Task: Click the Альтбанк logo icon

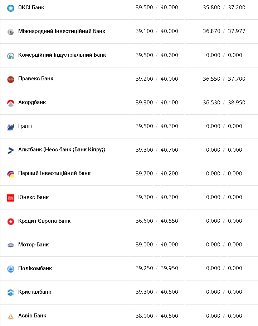Action: pyautogui.click(x=11, y=150)
